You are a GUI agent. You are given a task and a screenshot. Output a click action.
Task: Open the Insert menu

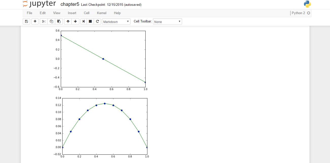pos(72,13)
